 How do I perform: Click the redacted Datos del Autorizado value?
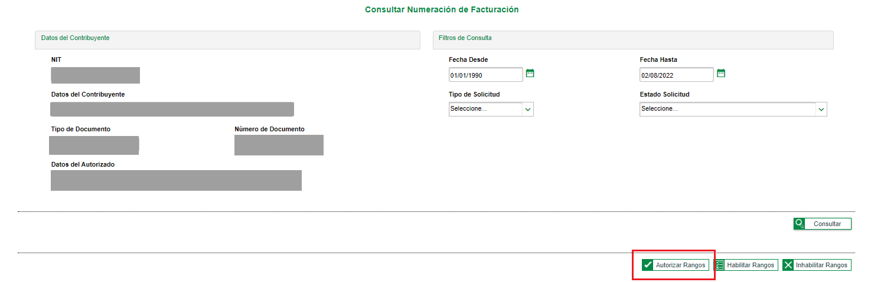click(176, 180)
